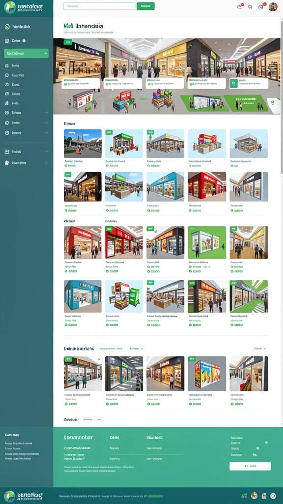This screenshot has height=504, width=283.
Task: Expand the sidebar cloud-shaped icon row chevron
Action: coord(47,123)
